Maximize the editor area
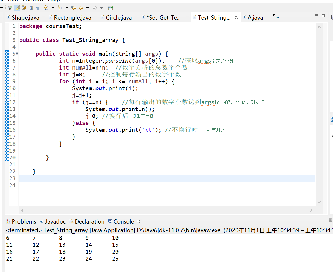This screenshot has height=272, width=333. pos(323,16)
